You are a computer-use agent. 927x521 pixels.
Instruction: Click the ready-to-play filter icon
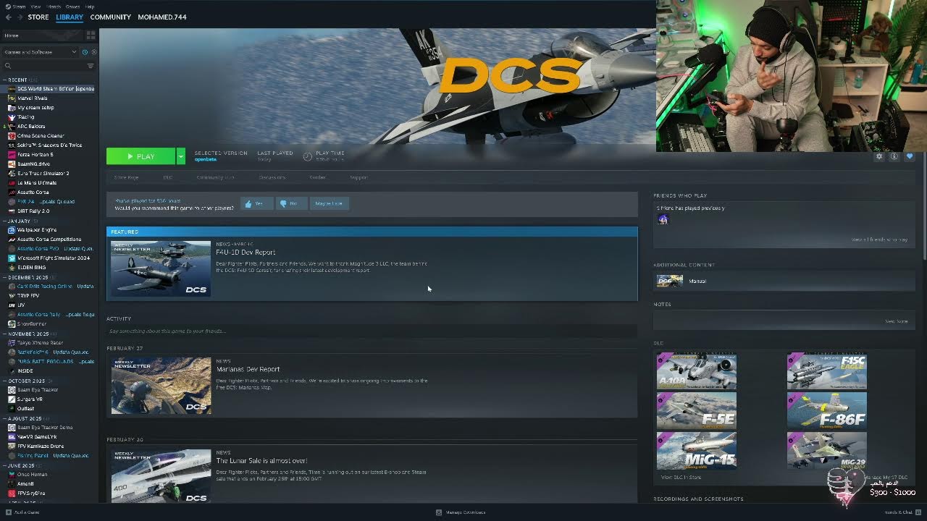[93, 52]
